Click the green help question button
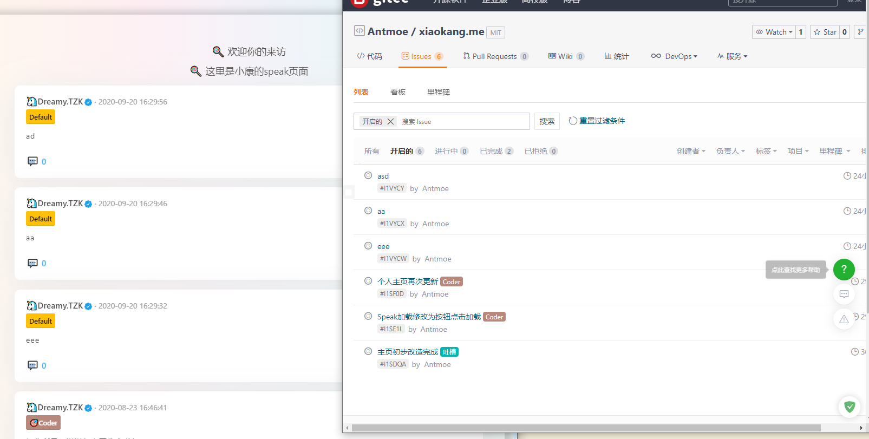 pyautogui.click(x=844, y=269)
